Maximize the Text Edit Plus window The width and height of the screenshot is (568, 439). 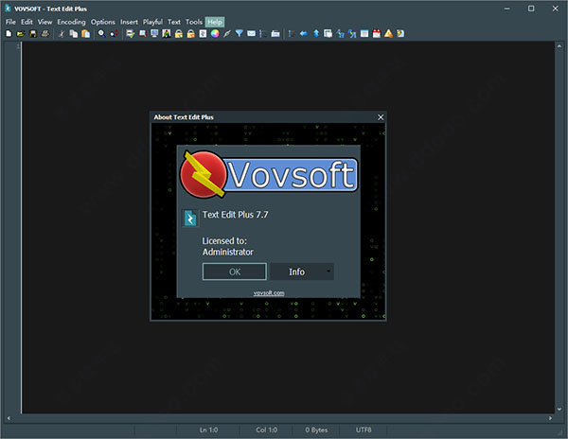click(531, 9)
